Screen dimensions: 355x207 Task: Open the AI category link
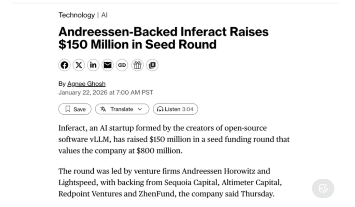pos(104,15)
